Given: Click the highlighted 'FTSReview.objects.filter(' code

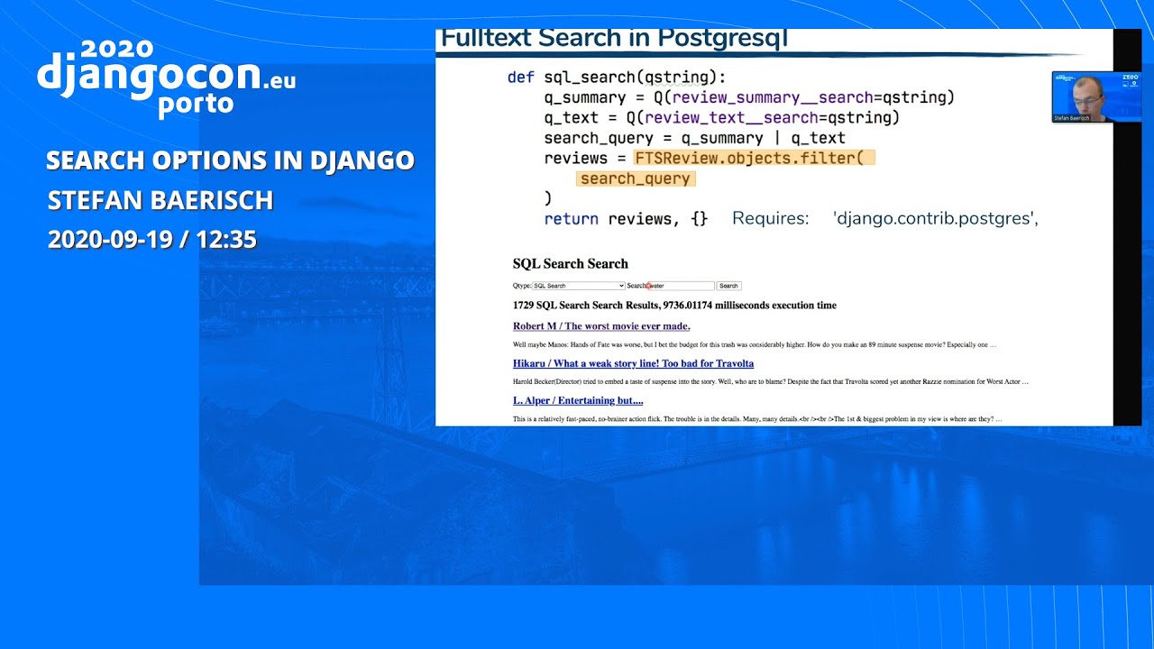Looking at the screenshot, I should click(x=755, y=158).
